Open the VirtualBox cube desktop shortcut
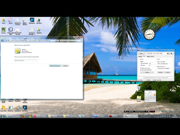180x135 pixels. point(11,31)
